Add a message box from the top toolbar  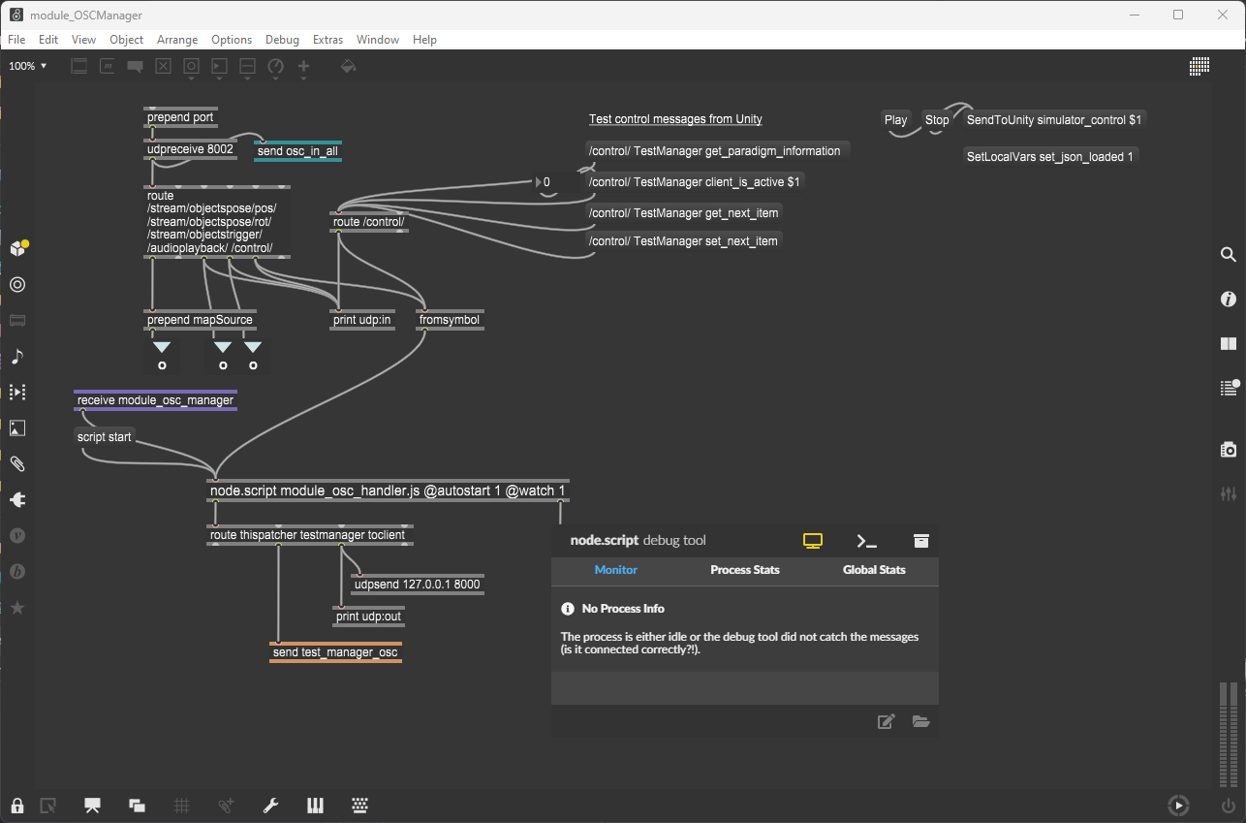tap(108, 67)
